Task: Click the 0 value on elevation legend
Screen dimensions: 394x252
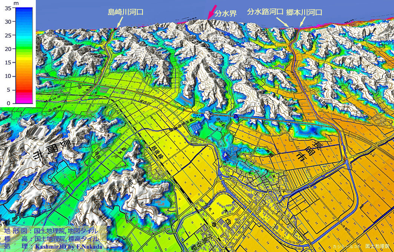Action: (x=9, y=103)
